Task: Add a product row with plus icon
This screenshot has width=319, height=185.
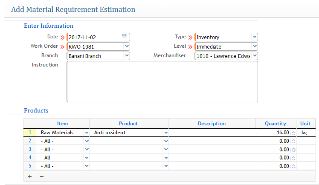Action: click(30, 176)
